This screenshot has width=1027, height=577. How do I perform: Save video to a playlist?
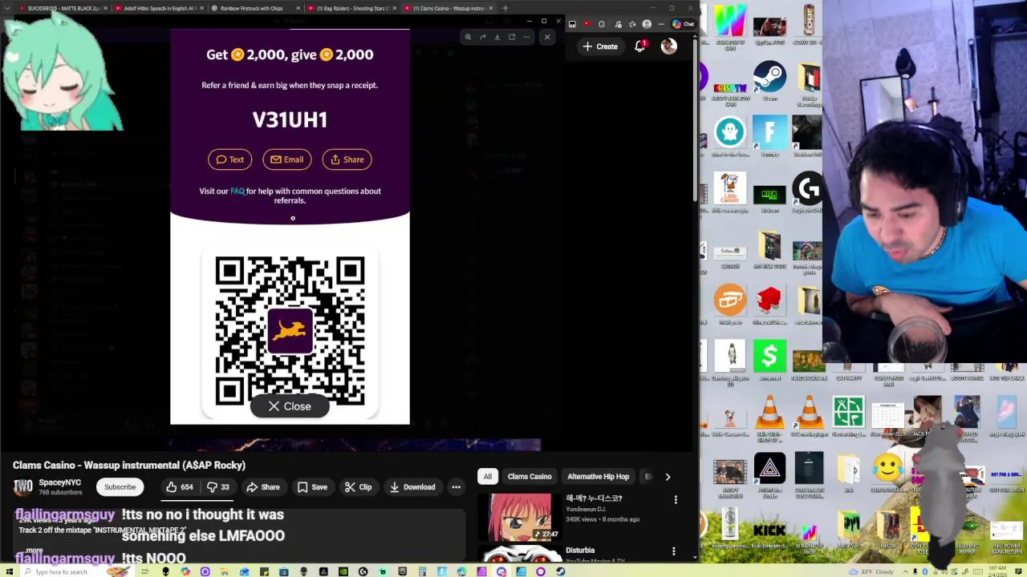pos(311,487)
